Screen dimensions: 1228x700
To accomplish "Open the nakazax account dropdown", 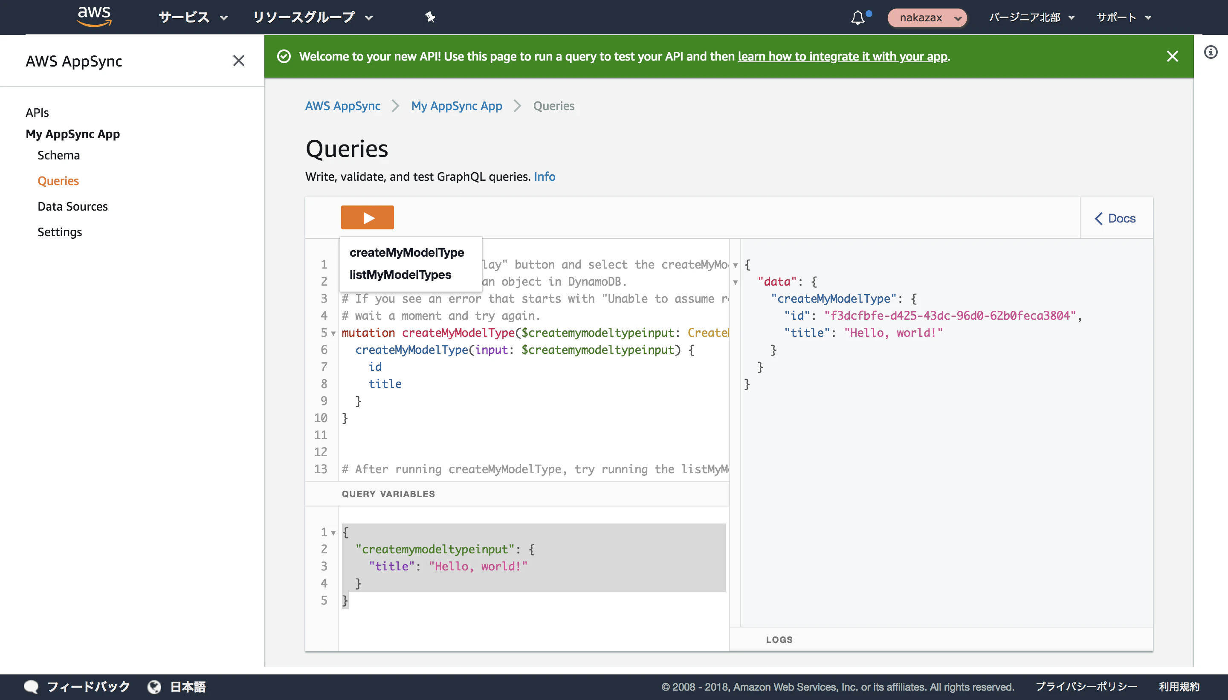I will (x=927, y=18).
